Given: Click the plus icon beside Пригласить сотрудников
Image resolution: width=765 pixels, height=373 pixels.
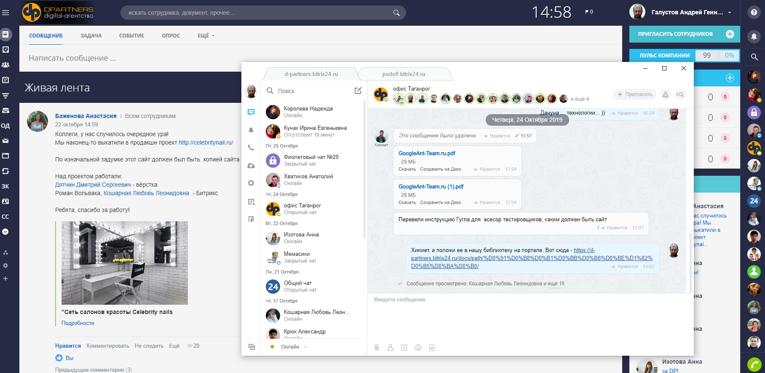Looking at the screenshot, I should 730,34.
